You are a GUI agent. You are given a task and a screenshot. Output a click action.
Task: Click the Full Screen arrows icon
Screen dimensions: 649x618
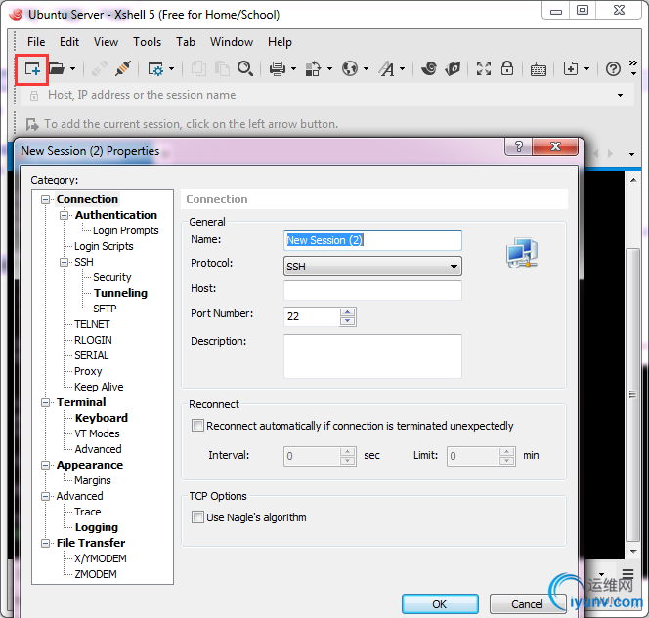(x=484, y=68)
